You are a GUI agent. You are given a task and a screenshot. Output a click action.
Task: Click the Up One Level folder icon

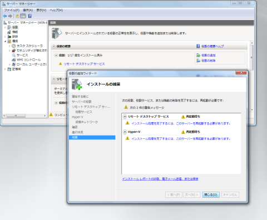(17, 16)
